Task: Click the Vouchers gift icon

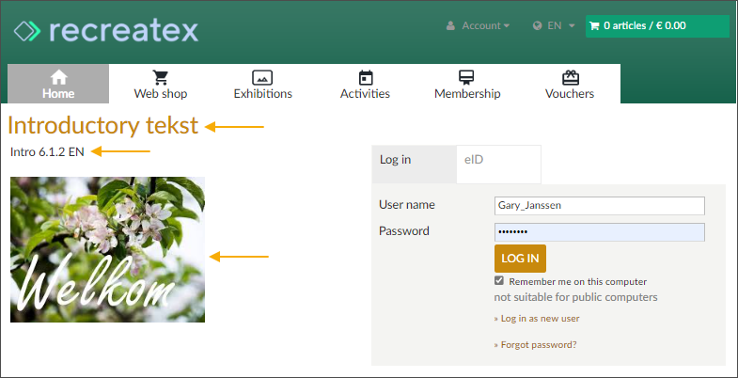Action: pos(569,77)
